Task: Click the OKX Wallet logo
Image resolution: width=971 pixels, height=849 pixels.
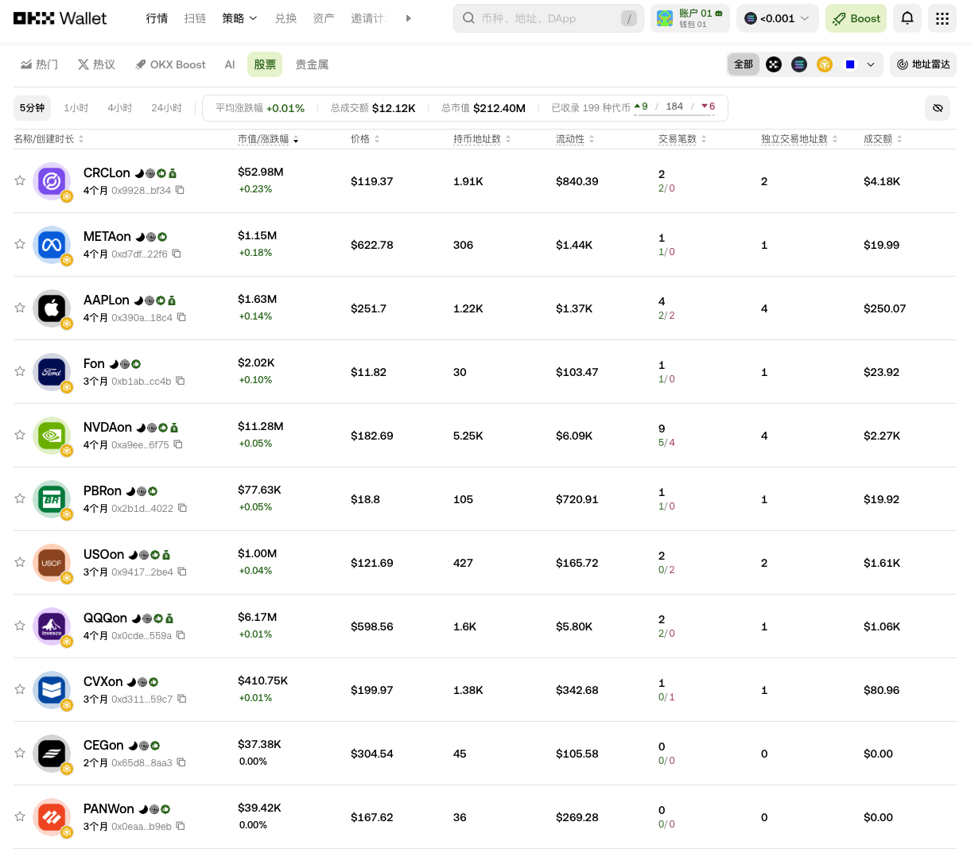Action: tap(60, 17)
